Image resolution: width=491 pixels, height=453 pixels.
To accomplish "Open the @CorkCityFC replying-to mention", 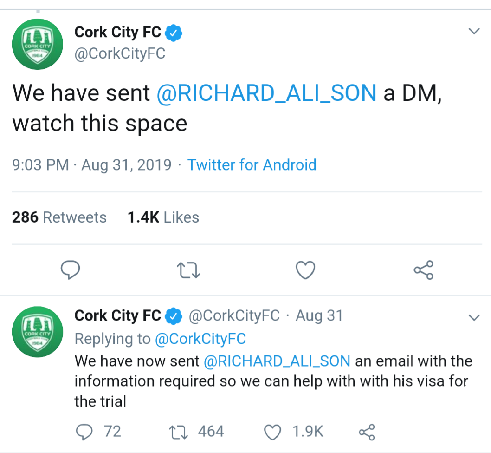I will coord(200,339).
